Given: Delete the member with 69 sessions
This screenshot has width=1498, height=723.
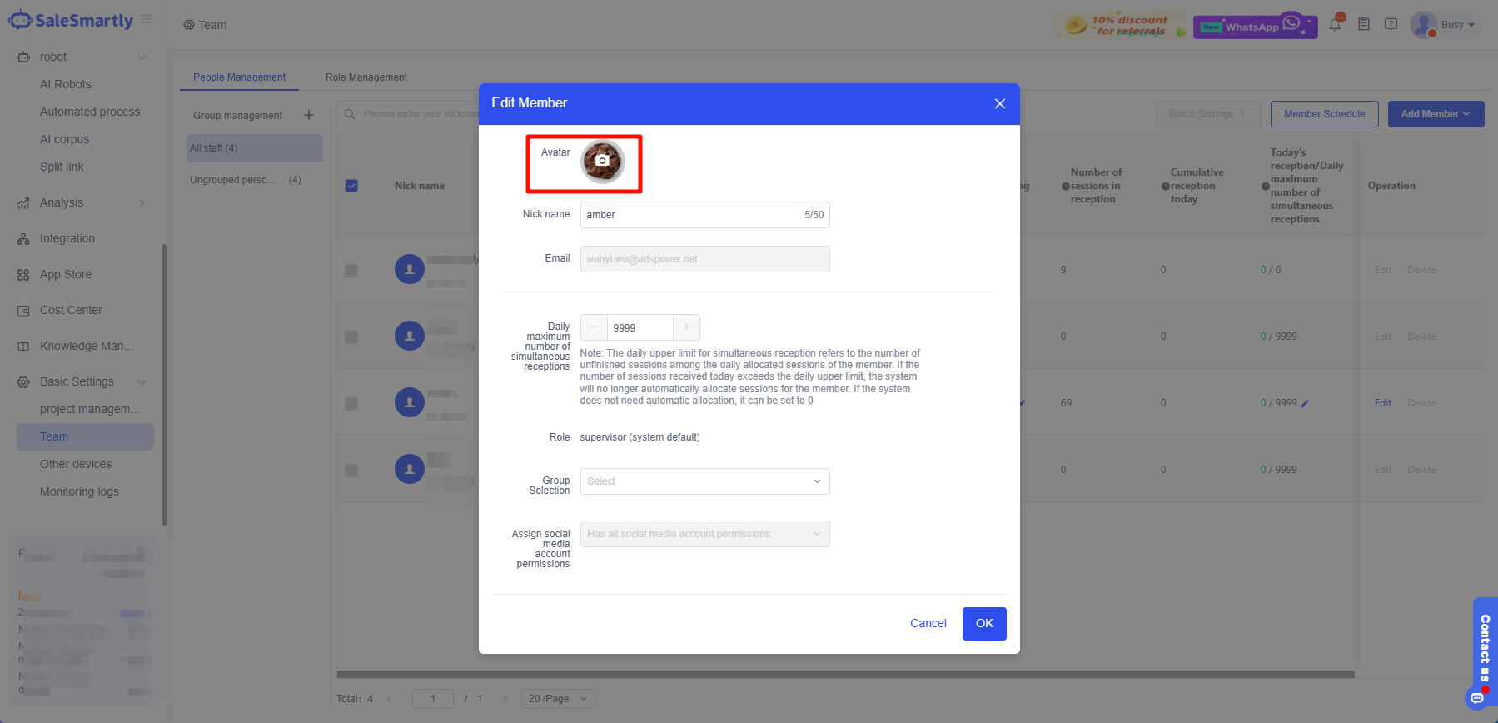Looking at the screenshot, I should tap(1421, 403).
